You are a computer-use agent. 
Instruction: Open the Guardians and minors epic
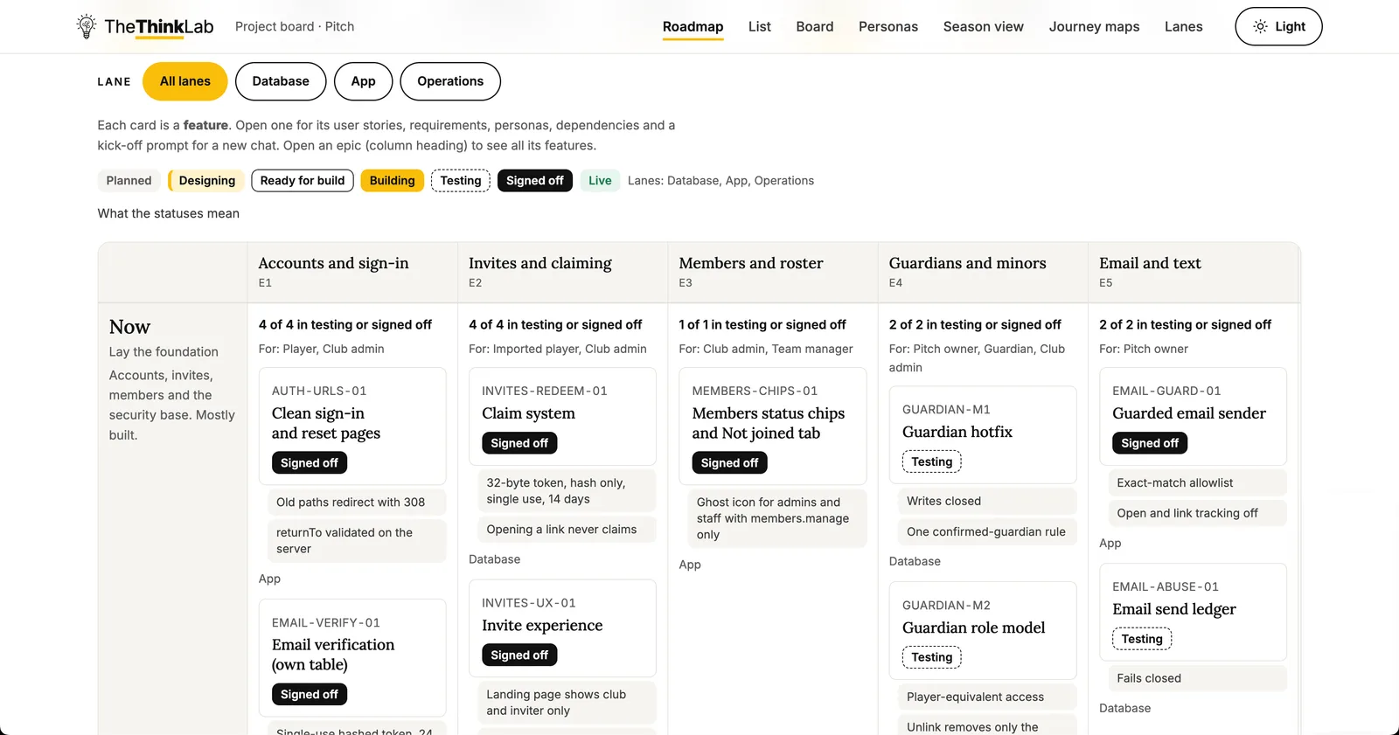pos(967,263)
